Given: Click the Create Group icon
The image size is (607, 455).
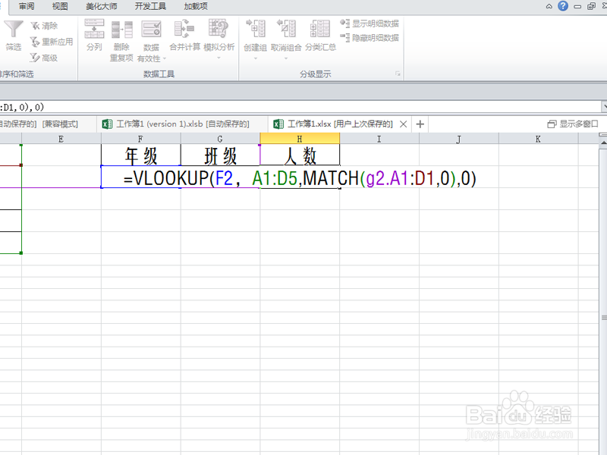Looking at the screenshot, I should (x=256, y=29).
